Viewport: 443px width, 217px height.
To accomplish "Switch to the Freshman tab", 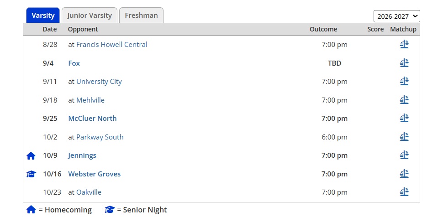I will (x=141, y=15).
